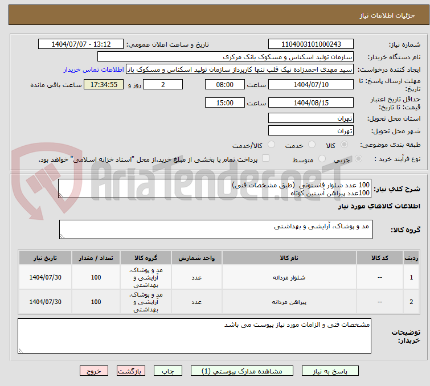Select the متوسط purchase type radio
Screen dimensions: 430x386
click(322, 159)
